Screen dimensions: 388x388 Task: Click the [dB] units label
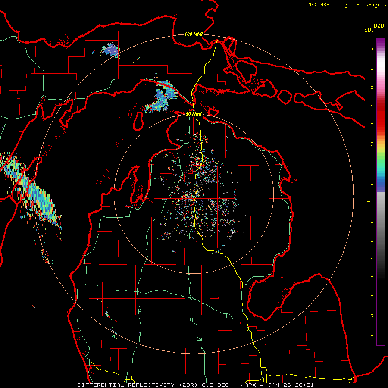coord(368,30)
